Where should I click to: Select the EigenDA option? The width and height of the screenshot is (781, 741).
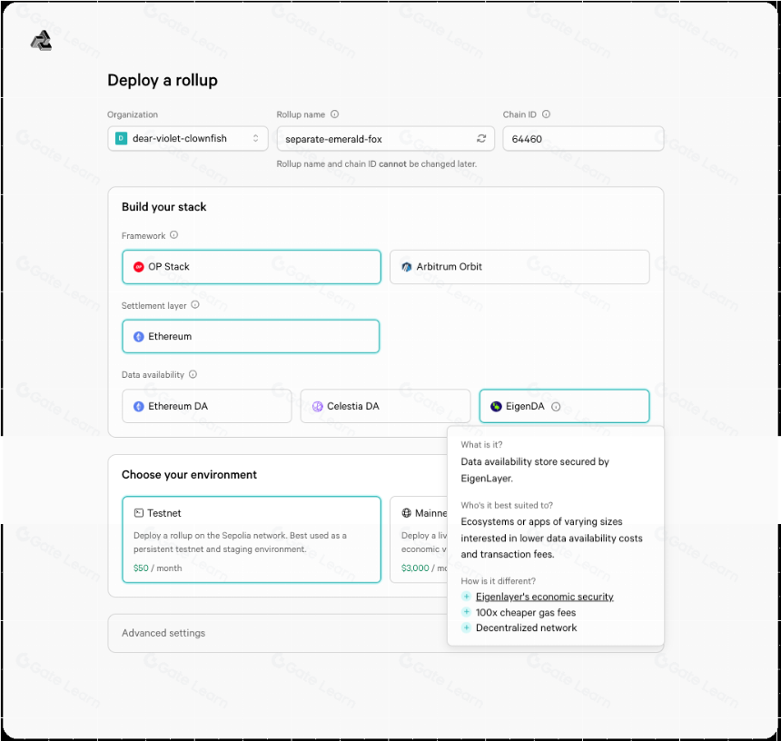pyautogui.click(x=564, y=406)
